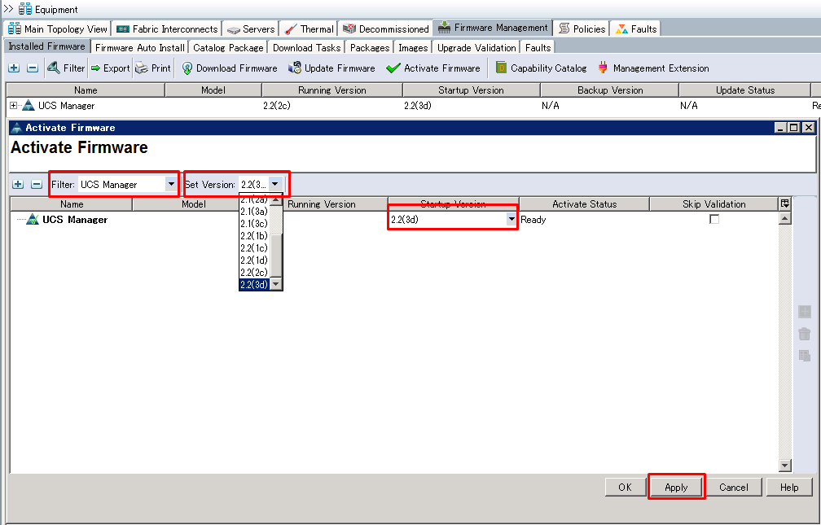
Task: Click Download Firmware in the toolbar
Action: tap(230, 68)
